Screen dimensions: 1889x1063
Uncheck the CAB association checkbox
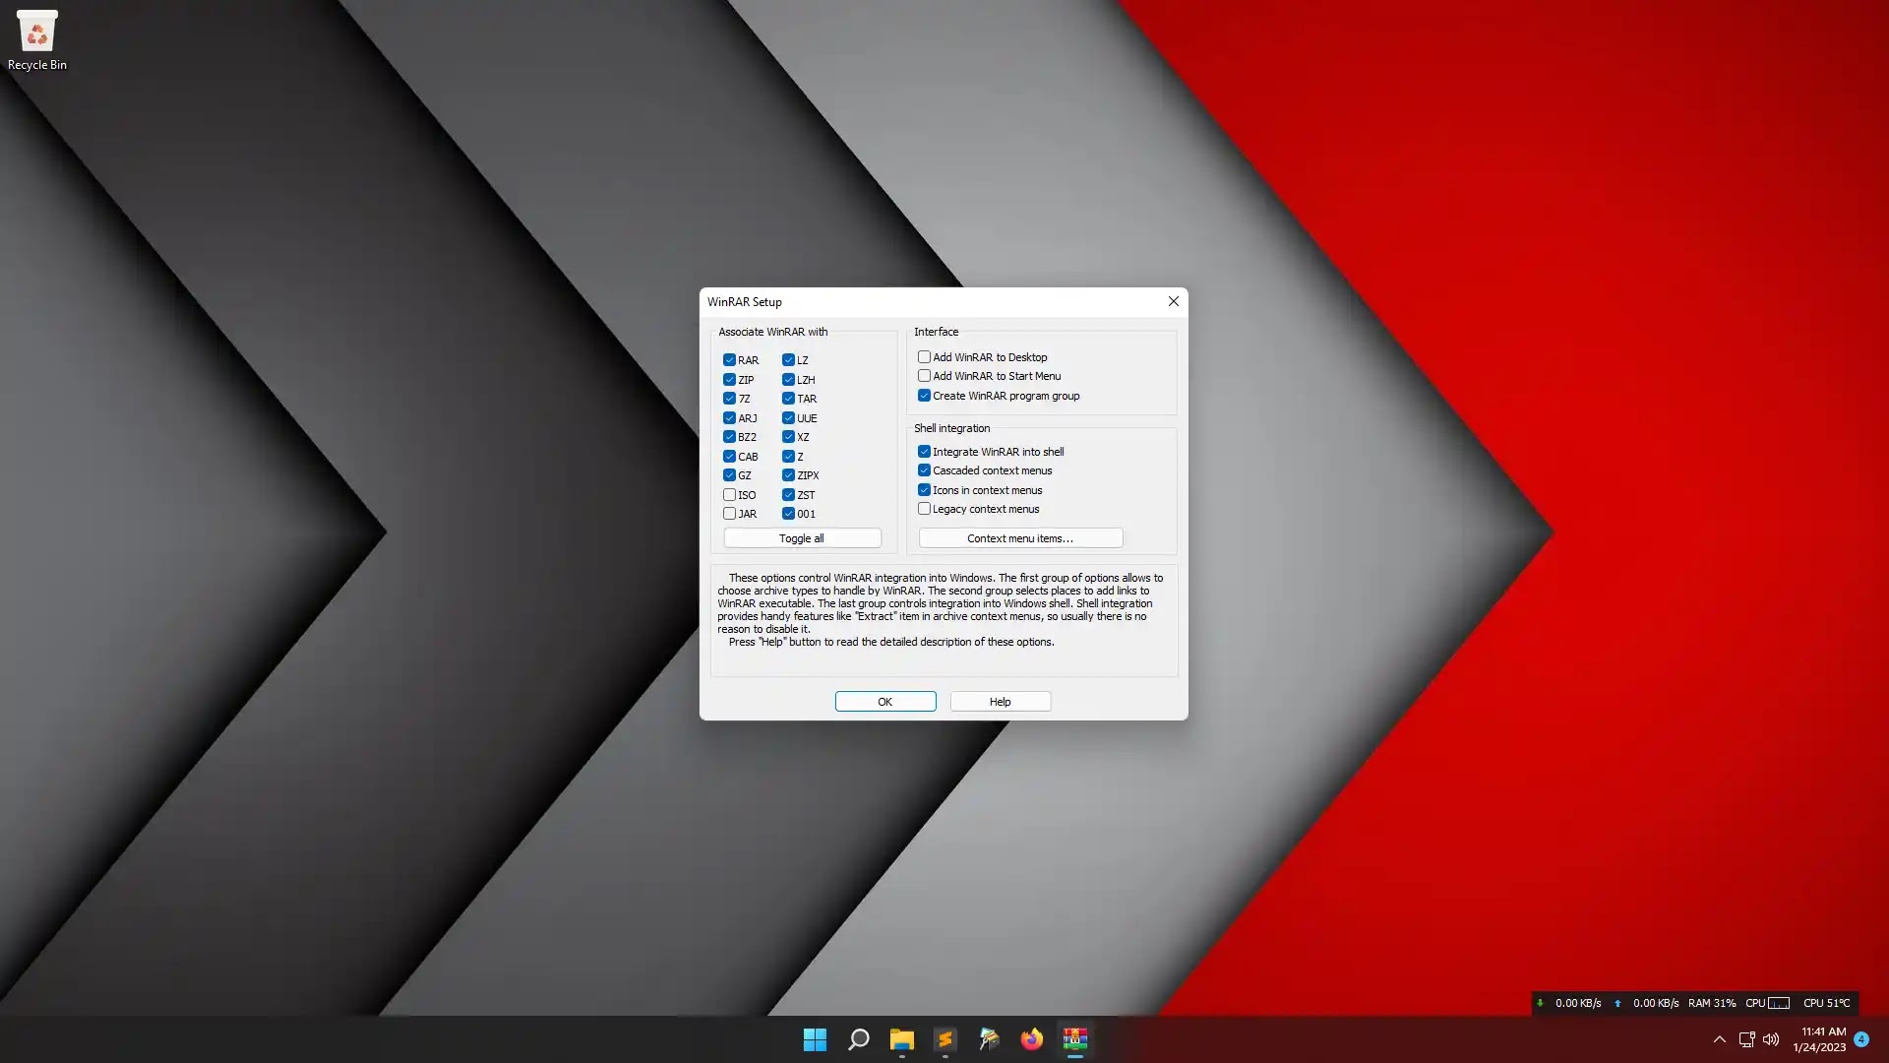(x=729, y=456)
